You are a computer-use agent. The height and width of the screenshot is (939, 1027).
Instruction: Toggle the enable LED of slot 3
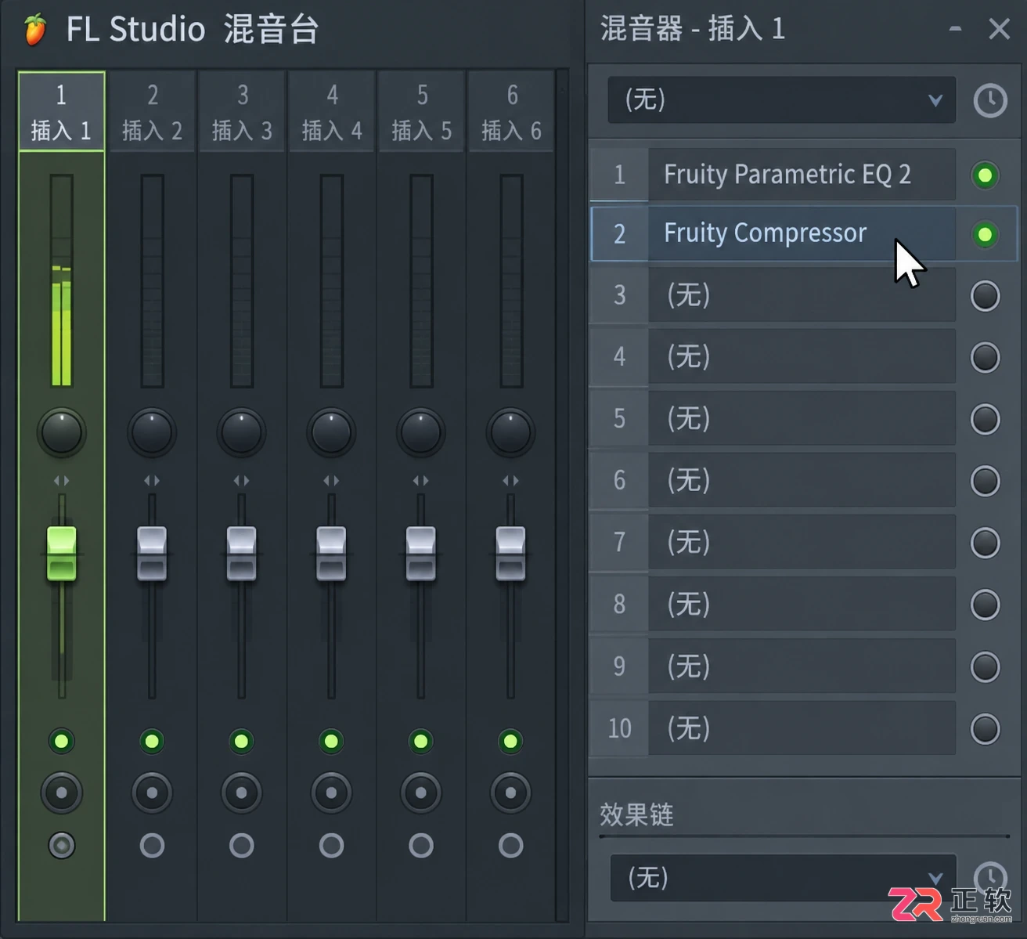(985, 296)
